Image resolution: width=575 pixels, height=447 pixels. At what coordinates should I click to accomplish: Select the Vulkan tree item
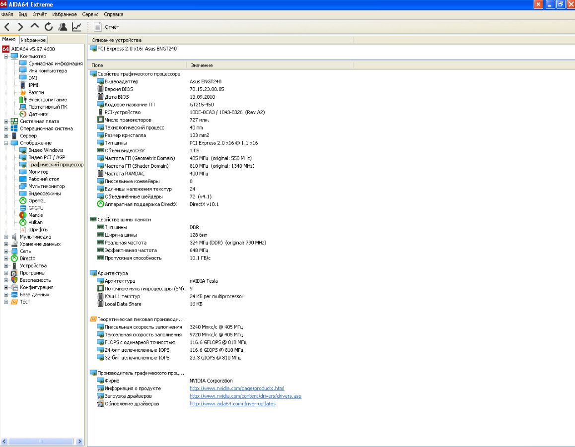coord(35,222)
